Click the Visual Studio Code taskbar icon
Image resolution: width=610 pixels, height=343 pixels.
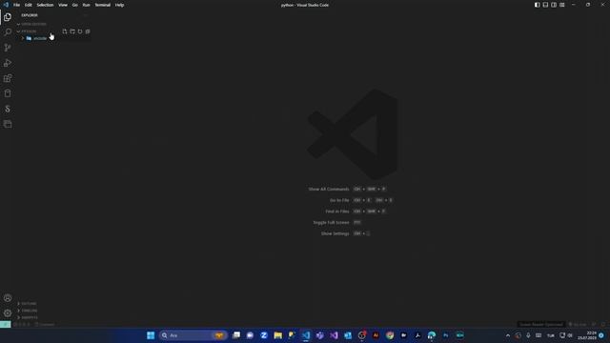click(306, 335)
